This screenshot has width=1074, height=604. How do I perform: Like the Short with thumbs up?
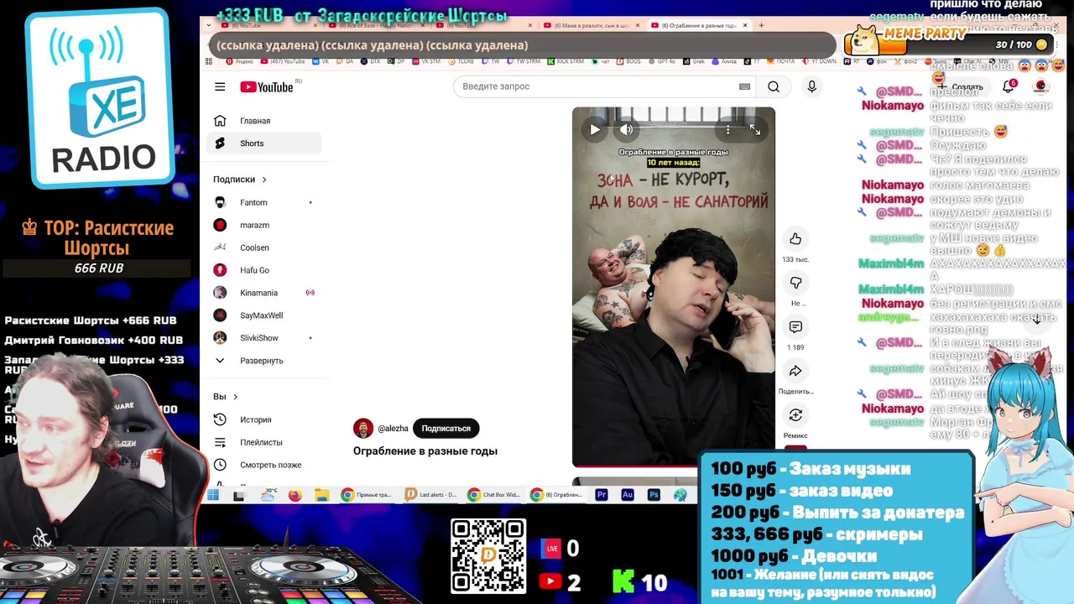click(x=795, y=239)
